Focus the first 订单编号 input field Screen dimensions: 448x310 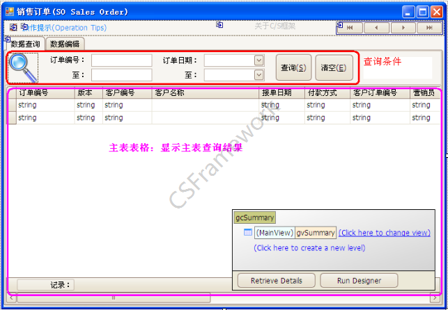tap(122, 60)
